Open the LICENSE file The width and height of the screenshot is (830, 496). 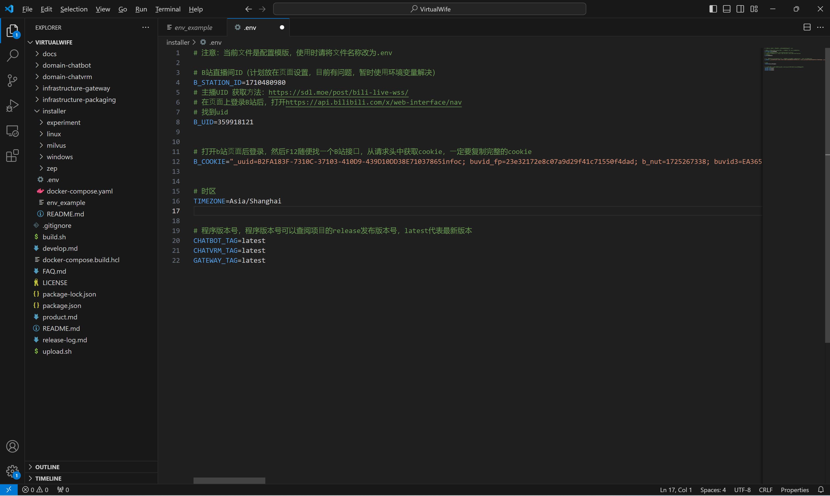(x=55, y=283)
